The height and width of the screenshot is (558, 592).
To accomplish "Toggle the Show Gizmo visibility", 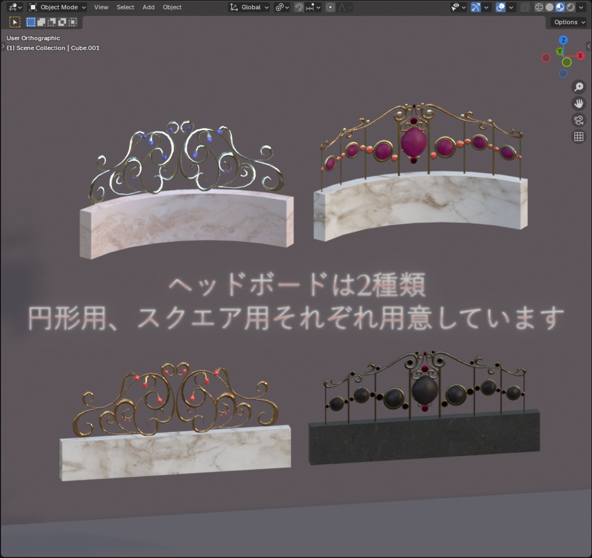I will point(475,7).
